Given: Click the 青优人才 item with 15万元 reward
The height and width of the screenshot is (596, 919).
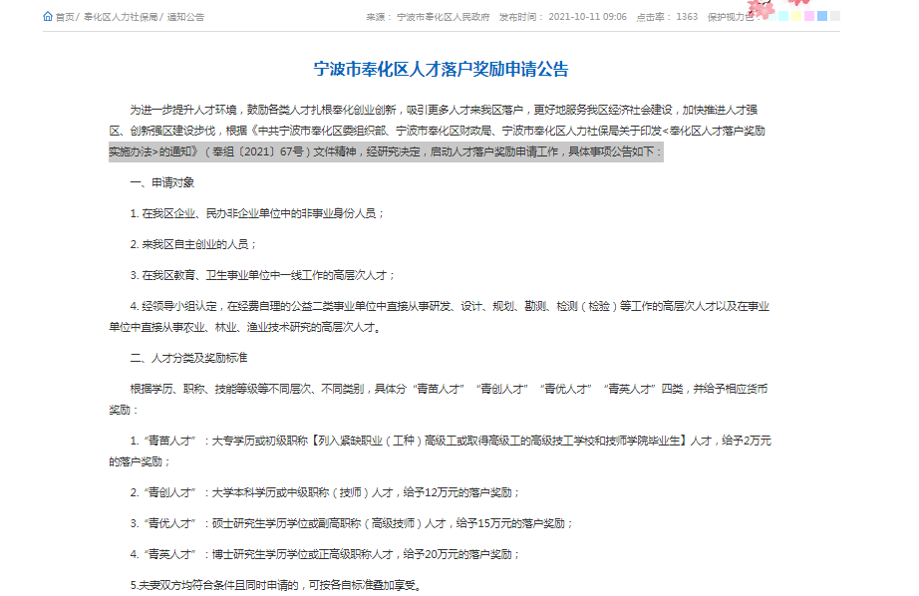Looking at the screenshot, I should click(x=352, y=524).
